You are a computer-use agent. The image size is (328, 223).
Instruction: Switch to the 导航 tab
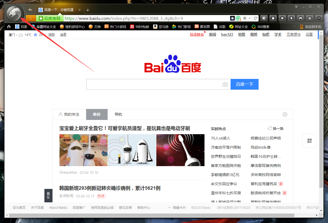pyautogui.click(x=118, y=114)
